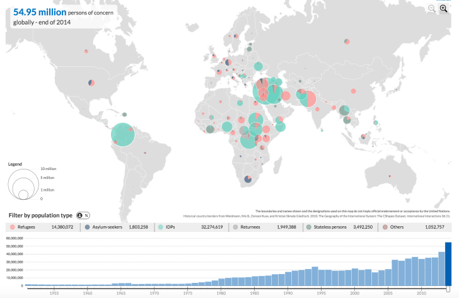Zoom out of the world map
459x298 pixels.
click(x=432, y=8)
